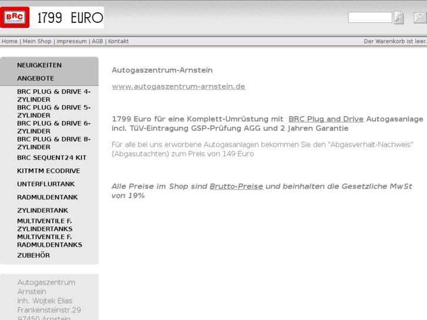
Task: Visit www.autogaszentrum-arnstein.de link
Action: 179,86
